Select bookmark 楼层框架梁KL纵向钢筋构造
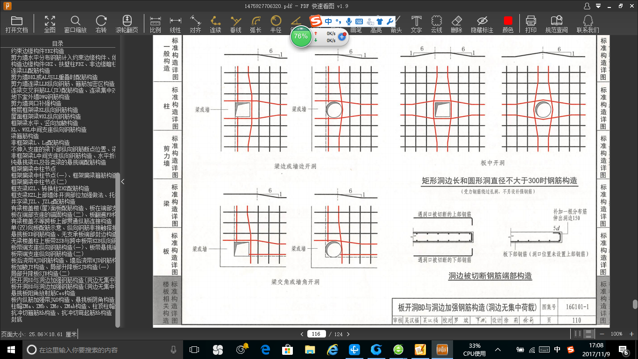638x359 pixels. click(x=44, y=110)
